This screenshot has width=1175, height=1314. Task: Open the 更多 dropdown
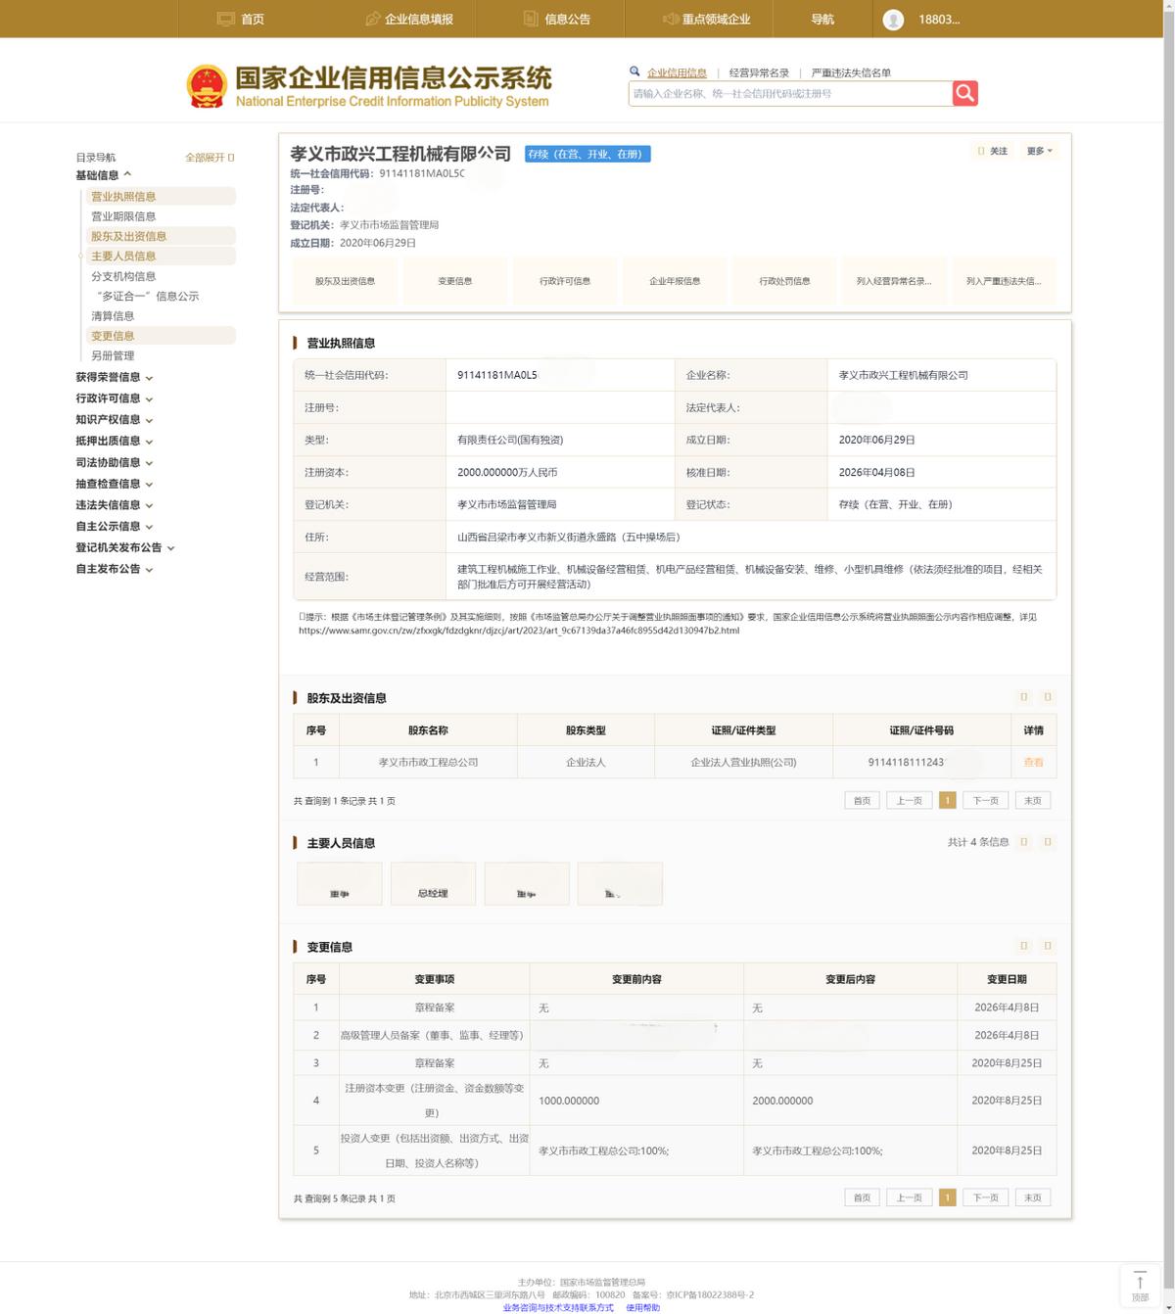click(1039, 151)
